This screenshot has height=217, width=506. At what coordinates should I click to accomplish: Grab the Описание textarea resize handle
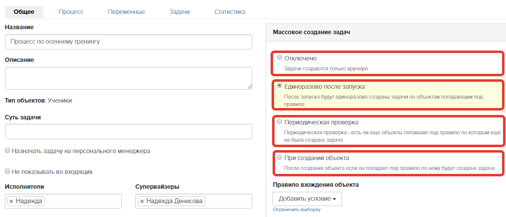250,87
